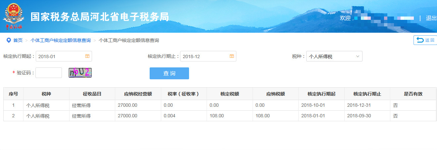Click row 2 sequence number cell
Viewport: 437px width, 150px height.
point(13,116)
